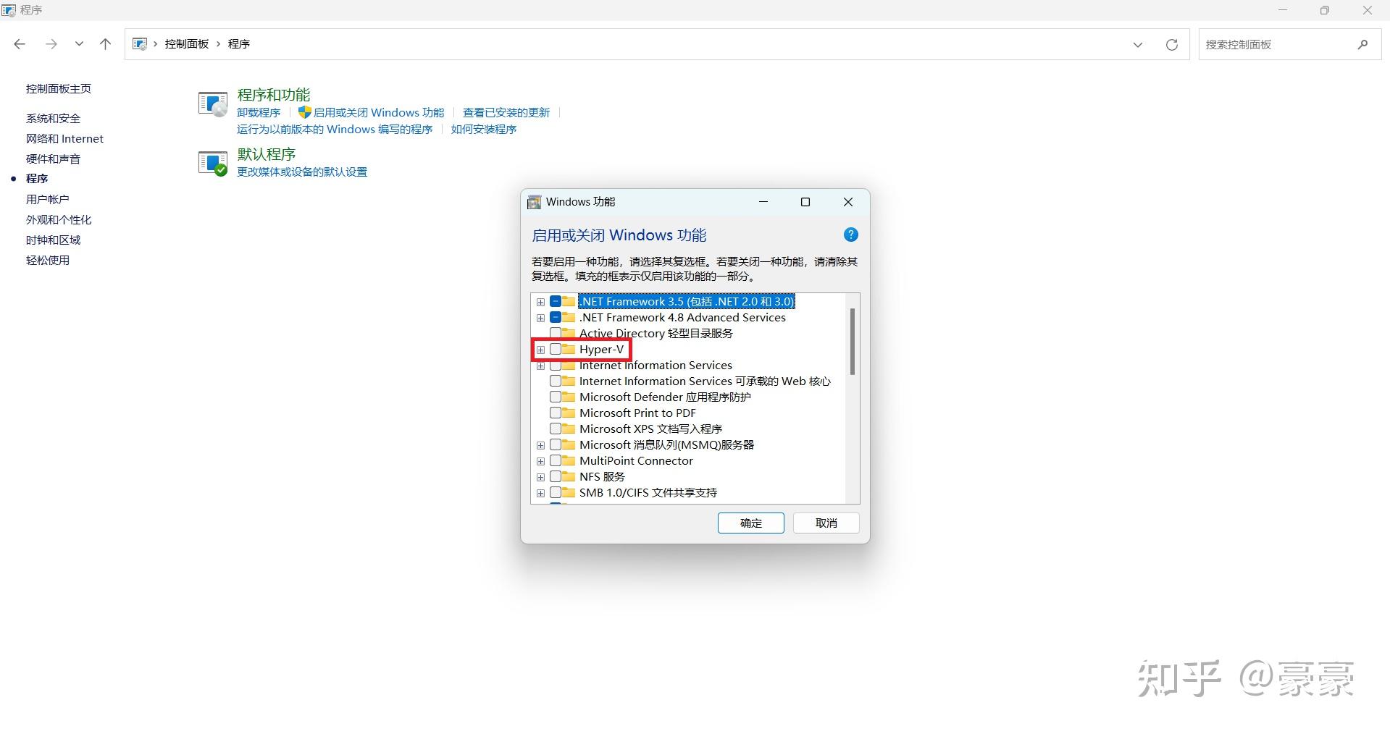Go forward using the forward arrow

pyautogui.click(x=51, y=44)
